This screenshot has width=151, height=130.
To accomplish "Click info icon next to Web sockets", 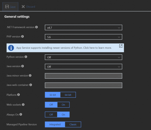I will point(23,105).
